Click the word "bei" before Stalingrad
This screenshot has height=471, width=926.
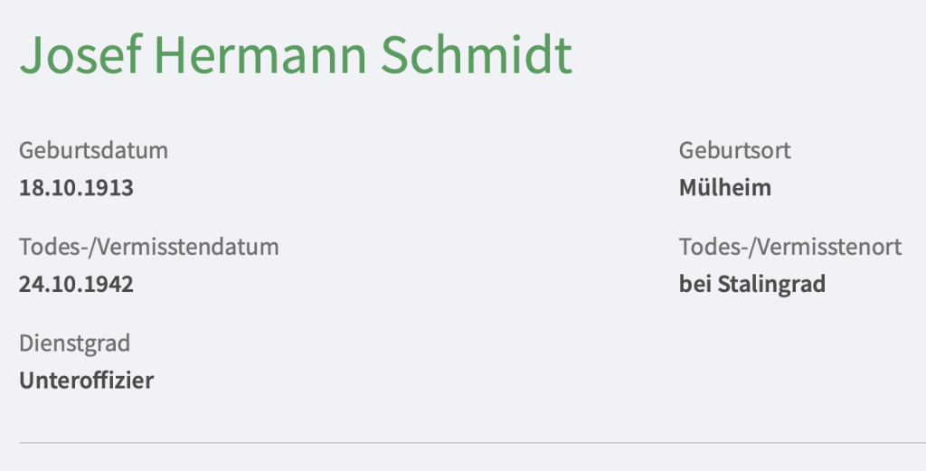[x=695, y=284]
